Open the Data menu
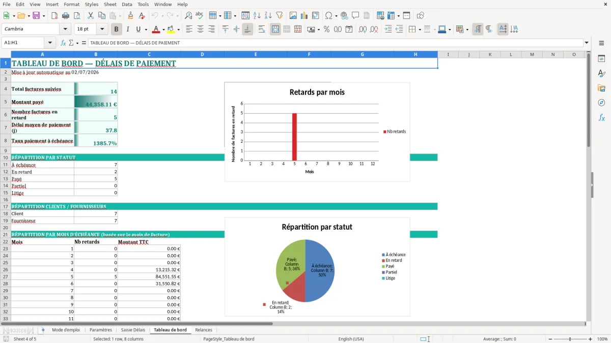Viewport: 611px width, 343px height. [127, 4]
